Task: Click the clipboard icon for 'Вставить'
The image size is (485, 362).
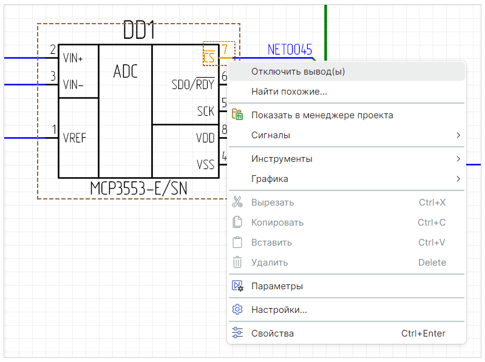Action: 237,242
